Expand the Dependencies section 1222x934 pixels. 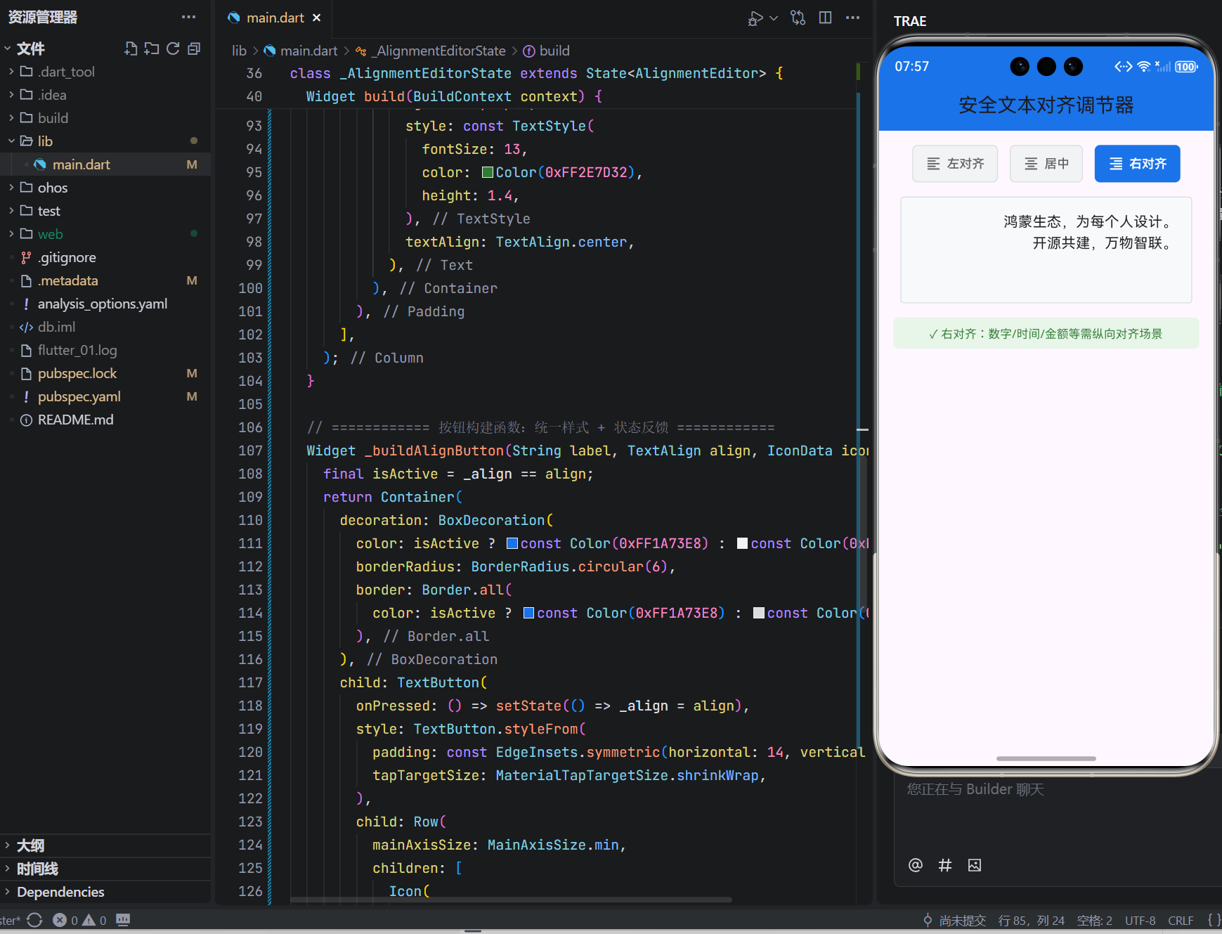click(105, 892)
